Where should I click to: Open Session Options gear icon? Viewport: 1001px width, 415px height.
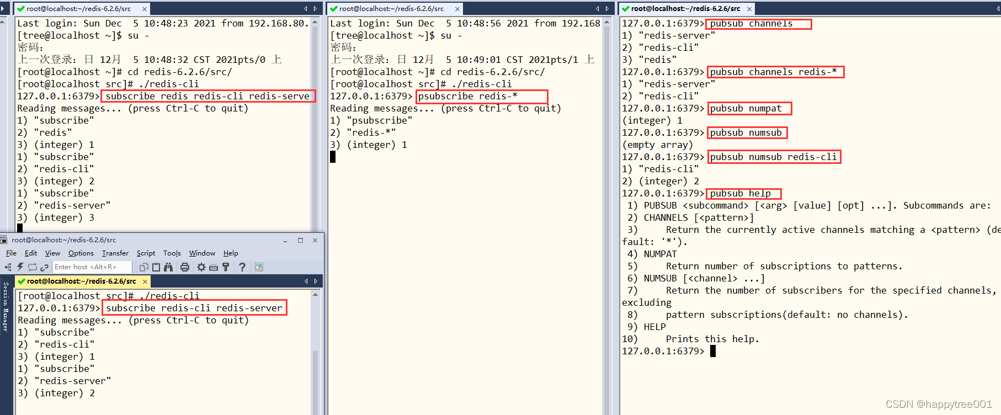201,267
